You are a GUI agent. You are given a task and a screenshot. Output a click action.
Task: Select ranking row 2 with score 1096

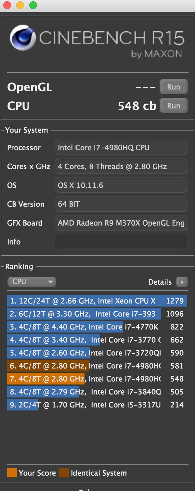pos(97,314)
